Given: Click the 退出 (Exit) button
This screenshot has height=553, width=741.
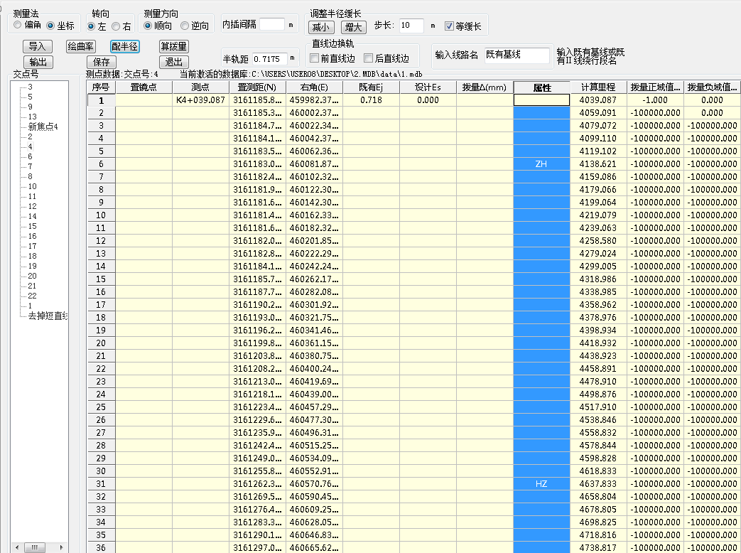Looking at the screenshot, I should pos(173,62).
